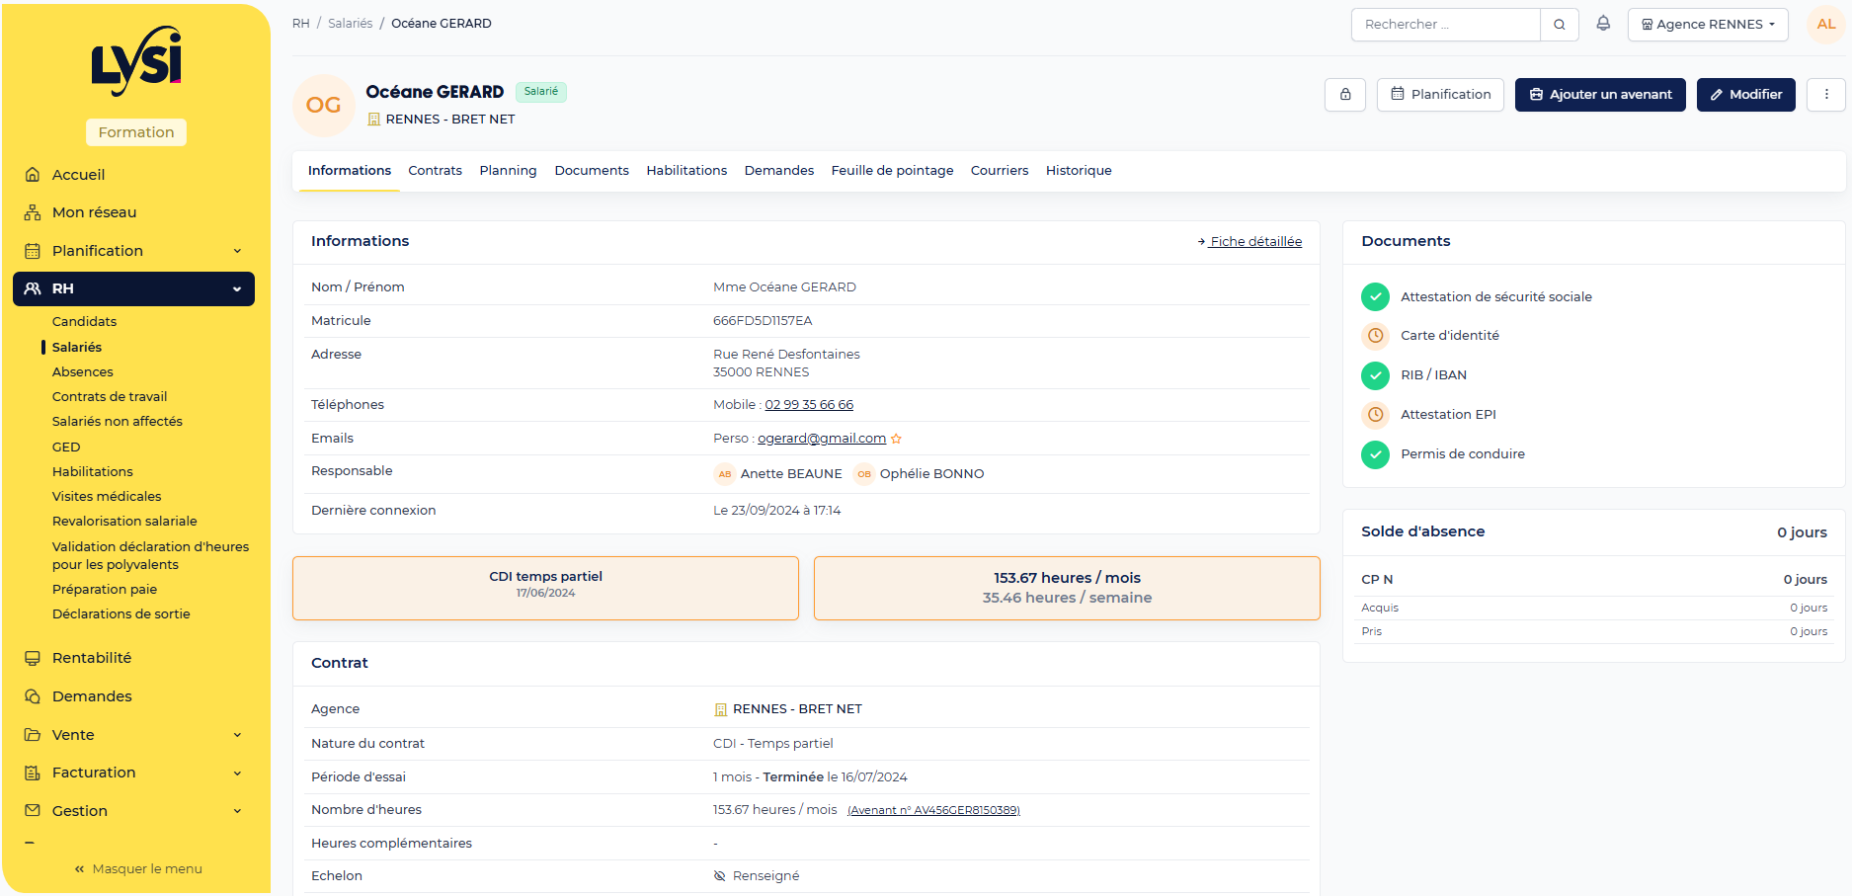1852x896 pixels.
Task: Click the AL user avatar
Action: pos(1825,25)
